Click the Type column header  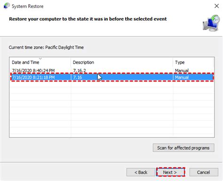click(193, 62)
